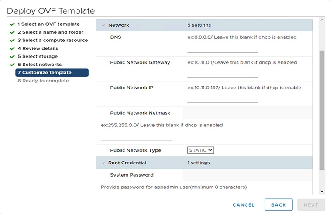Click checkmark icon beside Select a name and folder

12,32
